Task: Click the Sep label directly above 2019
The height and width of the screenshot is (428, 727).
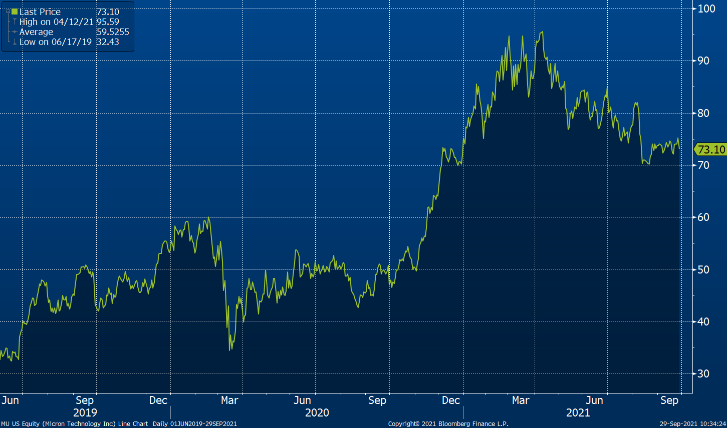Action: click(85, 400)
